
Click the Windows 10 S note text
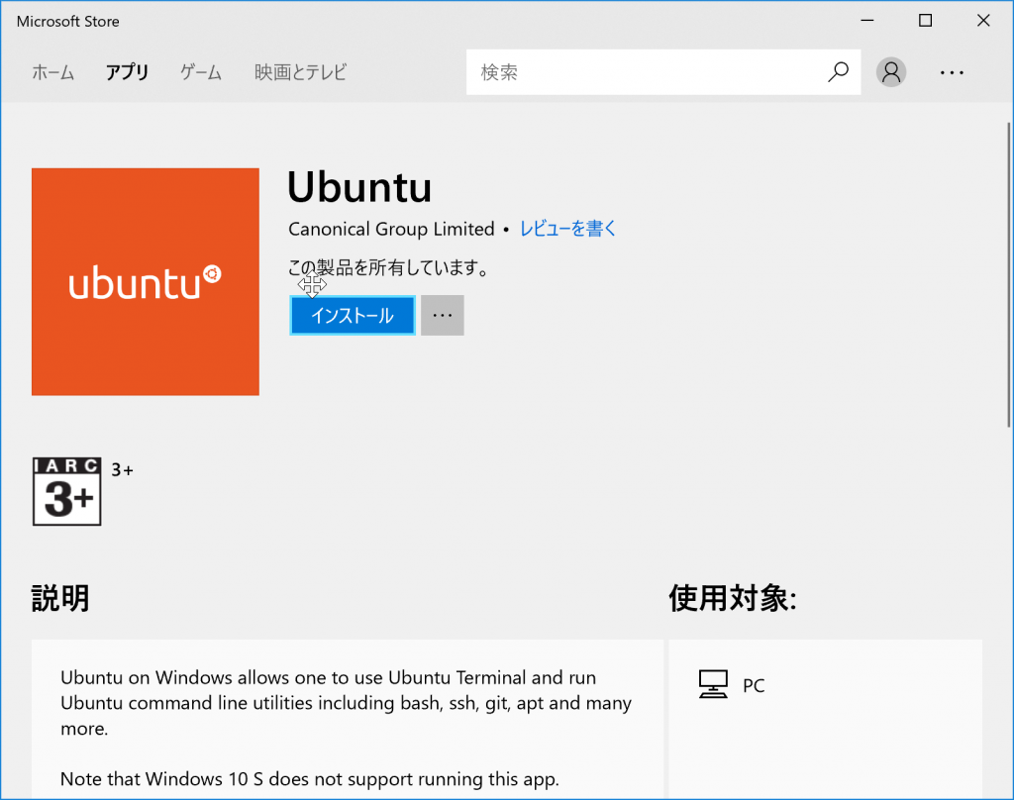pyautogui.click(x=310, y=779)
